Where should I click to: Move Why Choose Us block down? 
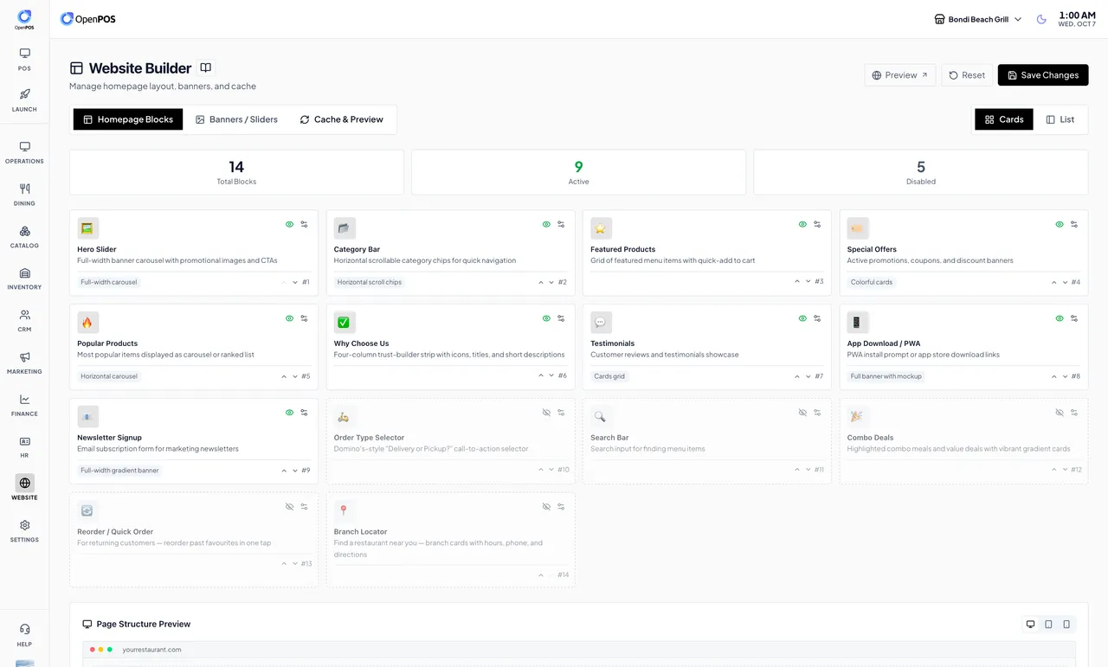coord(551,375)
